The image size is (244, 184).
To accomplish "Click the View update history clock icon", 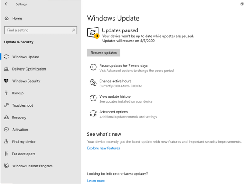I will (x=94, y=98).
